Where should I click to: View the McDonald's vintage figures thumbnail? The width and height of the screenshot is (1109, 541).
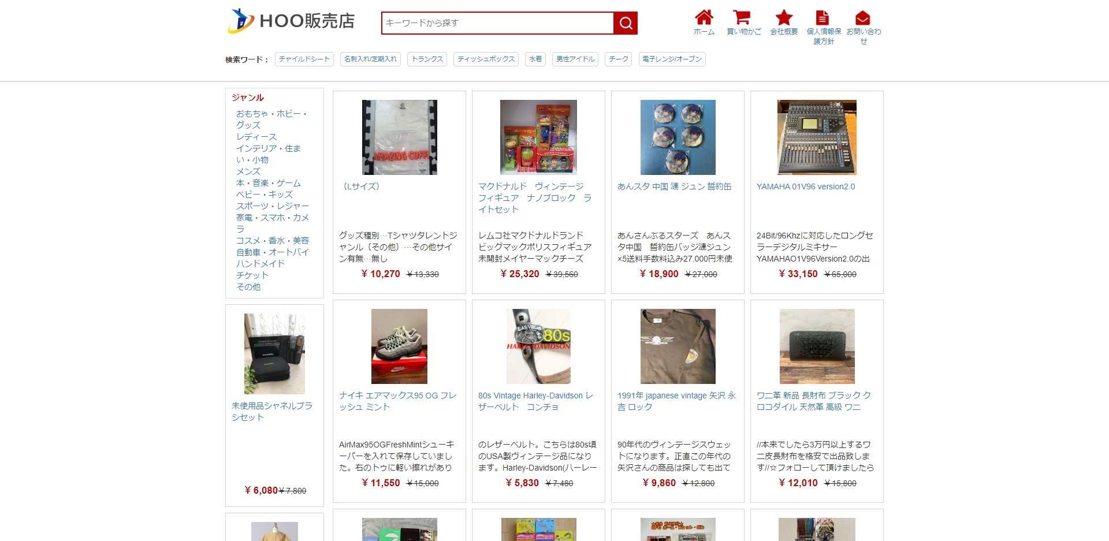pyautogui.click(x=538, y=137)
